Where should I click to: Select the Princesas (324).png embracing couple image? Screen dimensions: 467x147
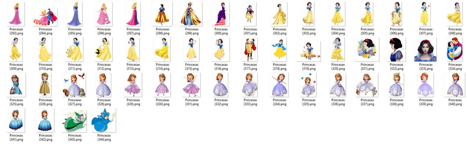(x=455, y=49)
